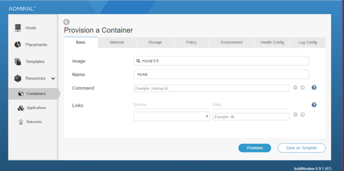This screenshot has height=171, width=344.
Task: Click the Links label
Action: [78, 106]
